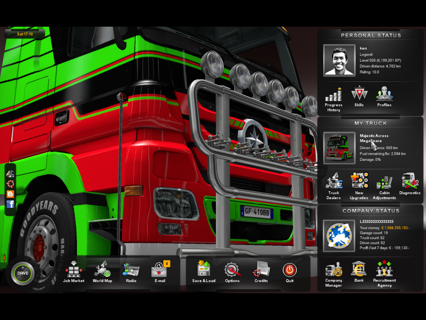Open Recruitment Agency

click(384, 274)
